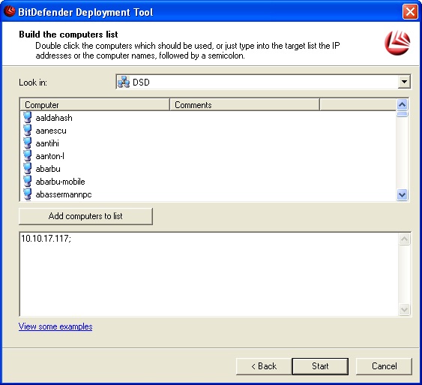Click the Cancel button
This screenshot has height=385, width=422.
click(384, 366)
